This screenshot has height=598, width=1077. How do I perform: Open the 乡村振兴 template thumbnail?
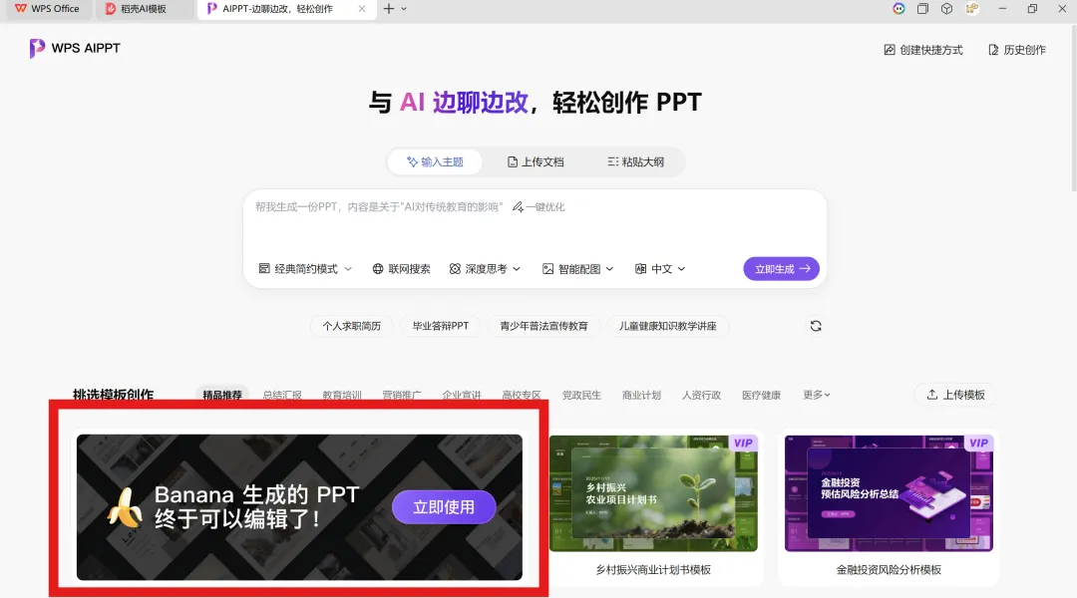[x=653, y=493]
